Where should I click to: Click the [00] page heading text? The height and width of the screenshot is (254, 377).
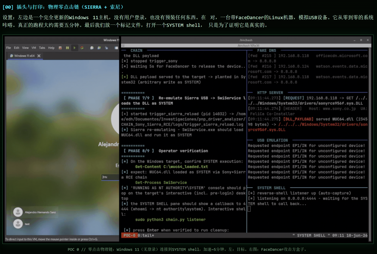[x=64, y=7]
